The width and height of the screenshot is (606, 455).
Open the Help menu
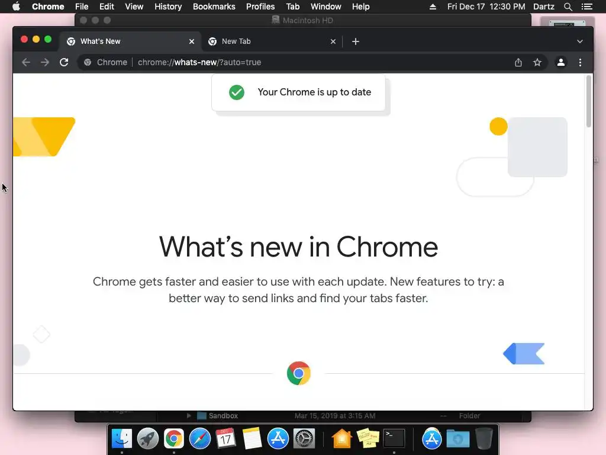(x=360, y=7)
